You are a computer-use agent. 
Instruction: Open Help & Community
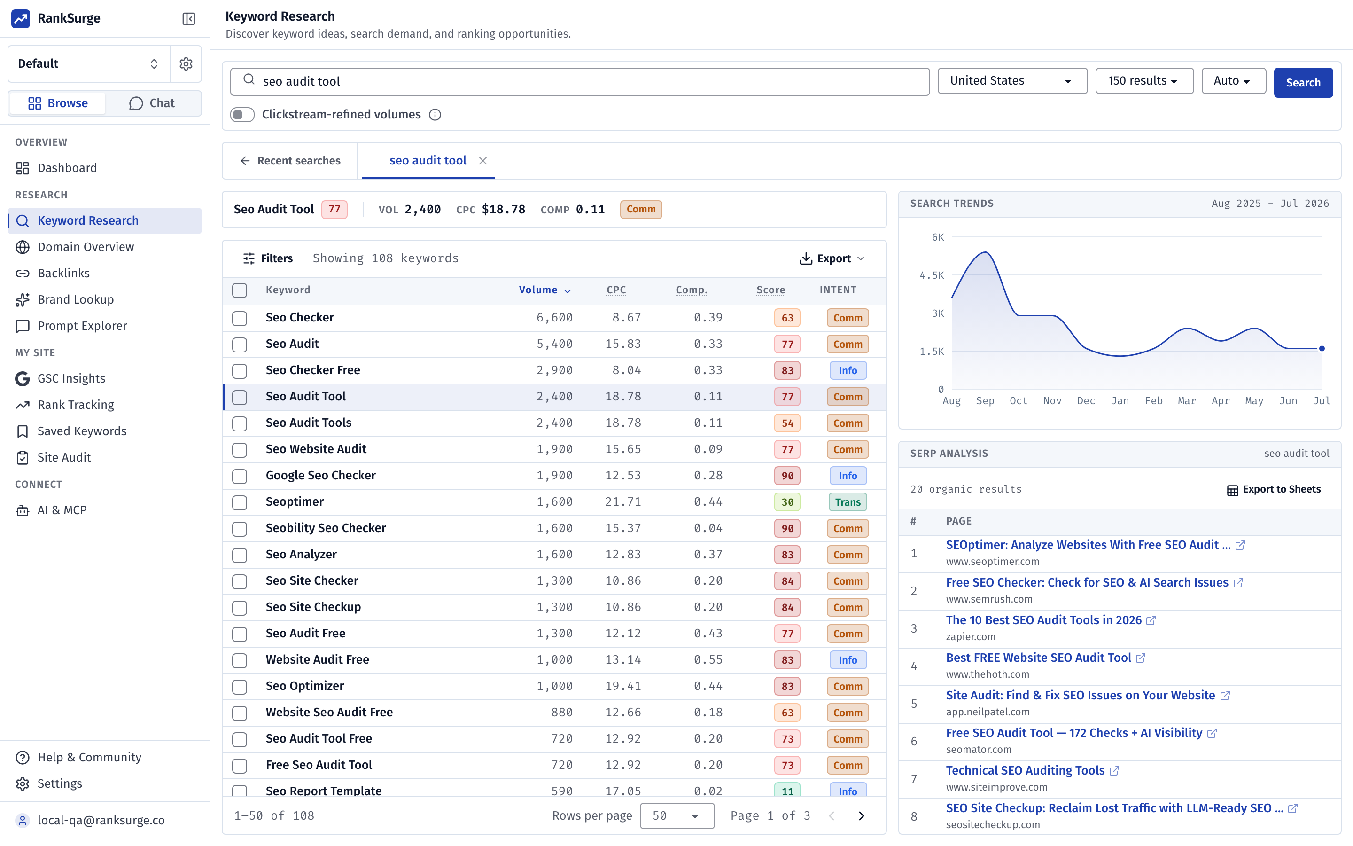(x=105, y=757)
